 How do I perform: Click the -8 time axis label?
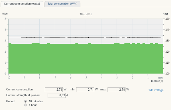tap(39, 78)
